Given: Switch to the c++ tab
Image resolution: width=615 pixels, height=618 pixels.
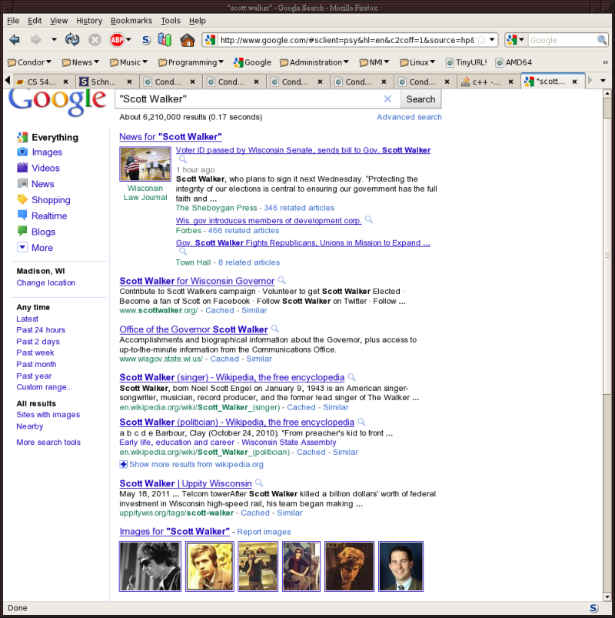Looking at the screenshot, I should click(488, 82).
